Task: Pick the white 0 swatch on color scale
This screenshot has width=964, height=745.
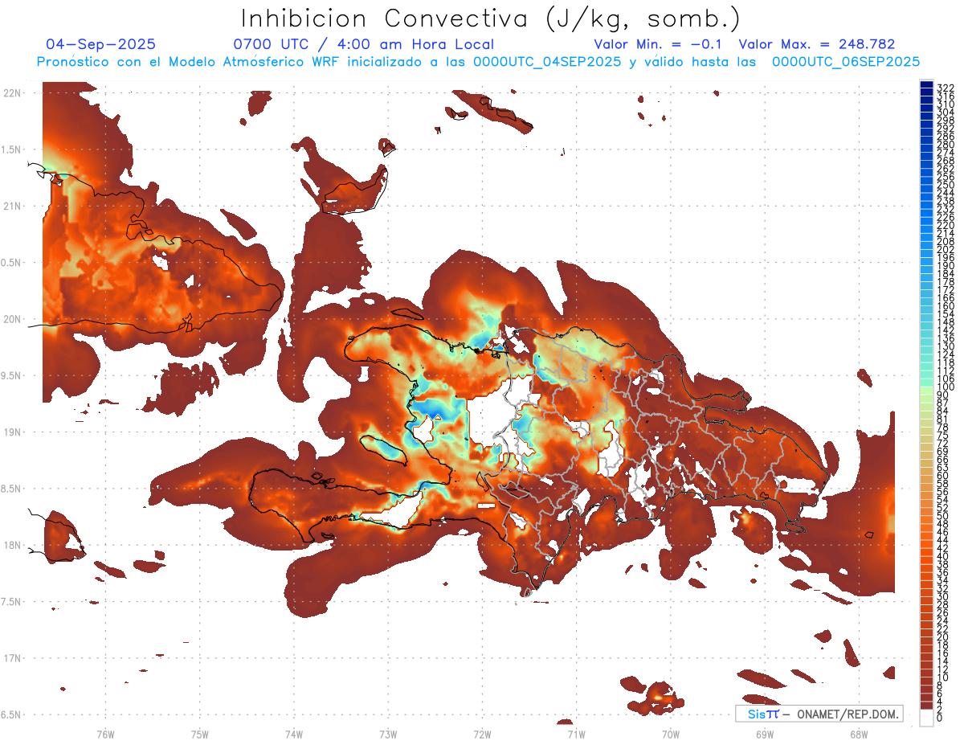Action: [926, 719]
